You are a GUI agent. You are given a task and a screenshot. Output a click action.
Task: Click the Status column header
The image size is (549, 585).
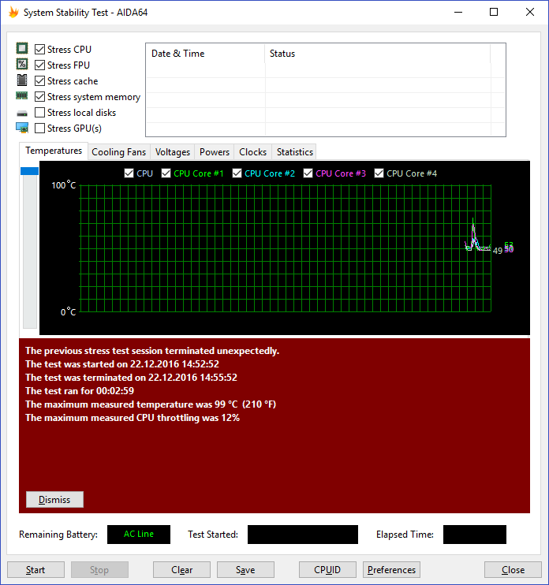pyautogui.click(x=377, y=54)
